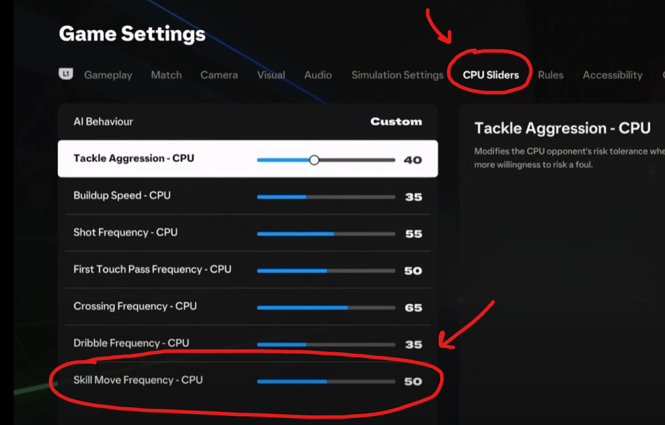665x425 pixels.
Task: Click the Tackle Aggression slider handle
Action: click(x=314, y=160)
